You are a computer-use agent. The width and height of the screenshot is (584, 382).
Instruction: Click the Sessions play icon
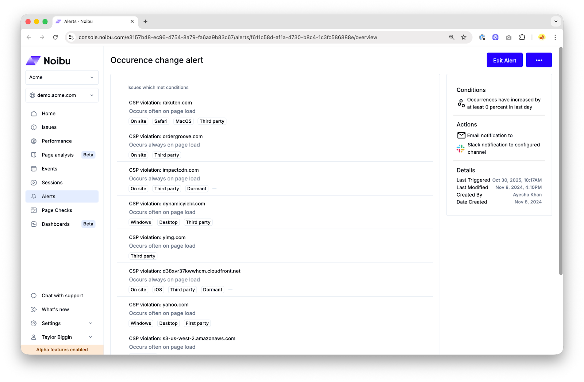click(x=34, y=183)
